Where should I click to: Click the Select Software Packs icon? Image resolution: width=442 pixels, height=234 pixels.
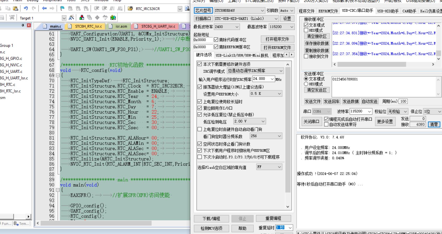[105, 17]
